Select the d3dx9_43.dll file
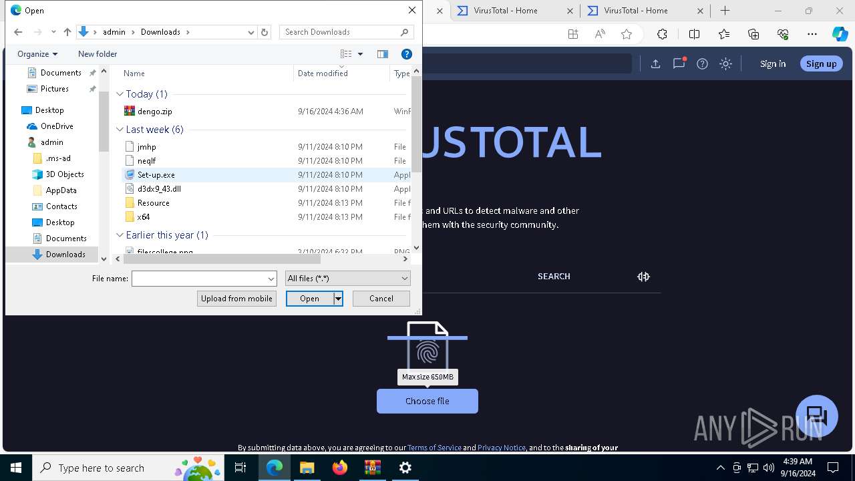 click(159, 189)
